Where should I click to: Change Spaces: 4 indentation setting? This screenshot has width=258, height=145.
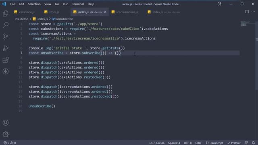[174, 143]
